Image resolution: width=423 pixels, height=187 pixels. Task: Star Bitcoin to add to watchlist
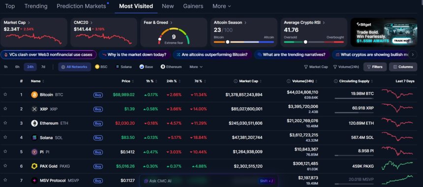pyautogui.click(x=5, y=94)
